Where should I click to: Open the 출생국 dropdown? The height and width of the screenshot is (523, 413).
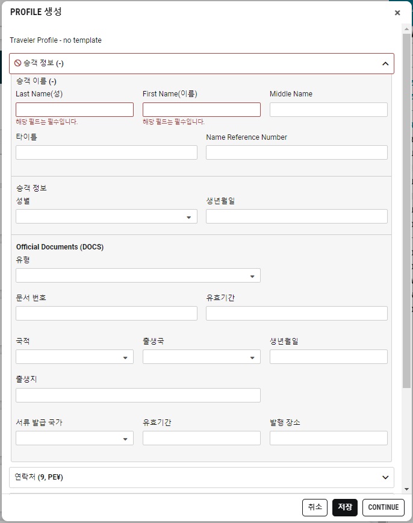pyautogui.click(x=202, y=357)
